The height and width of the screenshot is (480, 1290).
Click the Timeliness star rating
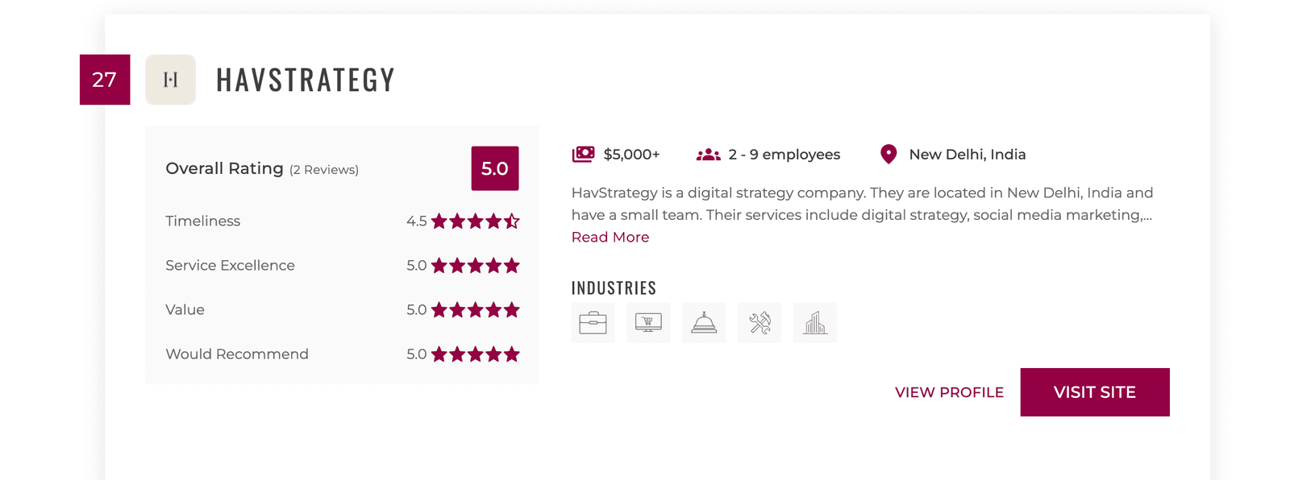coord(475,221)
